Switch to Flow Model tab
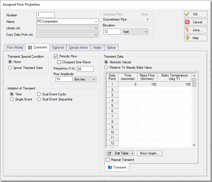Screen dimensions: 212x182 tap(15, 48)
